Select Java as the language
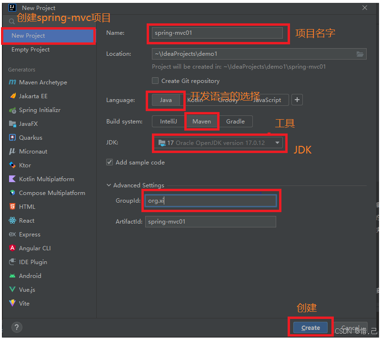The height and width of the screenshot is (338, 380). point(166,100)
